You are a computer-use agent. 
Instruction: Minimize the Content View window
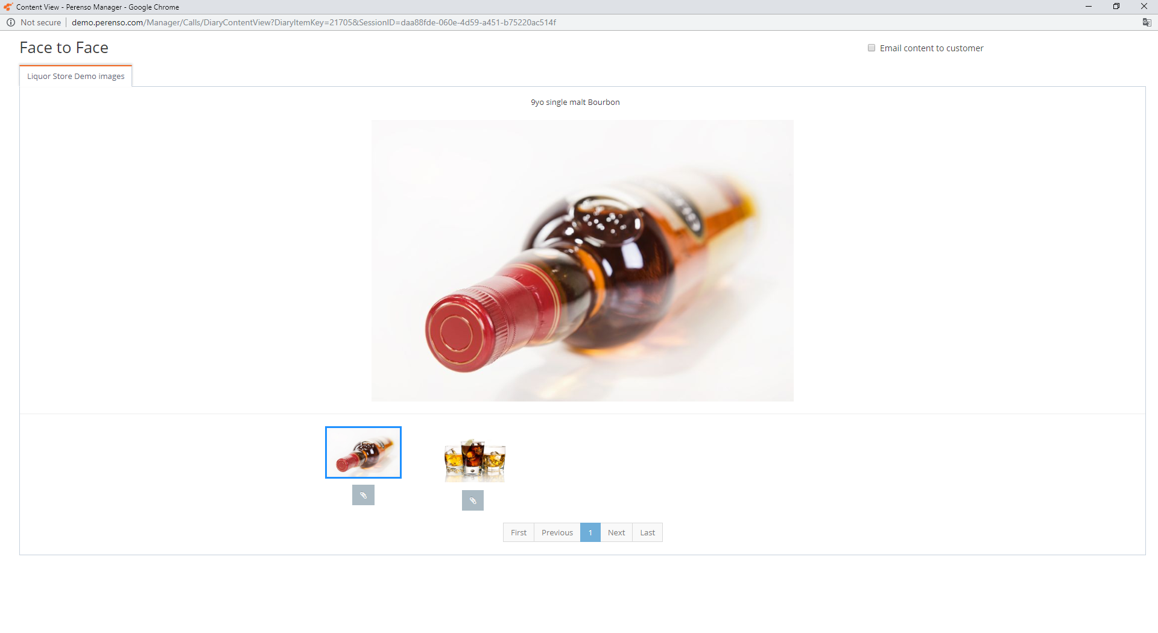click(1089, 7)
